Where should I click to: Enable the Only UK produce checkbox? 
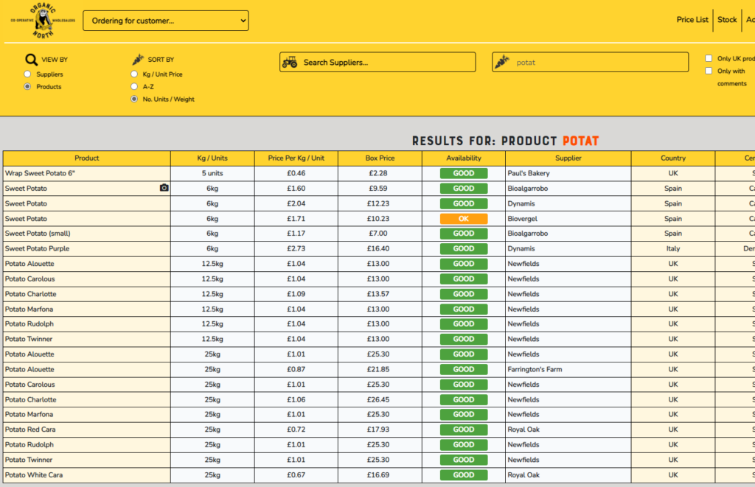709,58
